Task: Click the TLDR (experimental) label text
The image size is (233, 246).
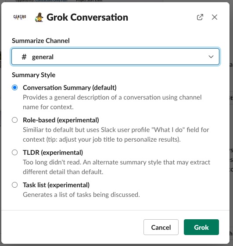Action: pos(53,153)
